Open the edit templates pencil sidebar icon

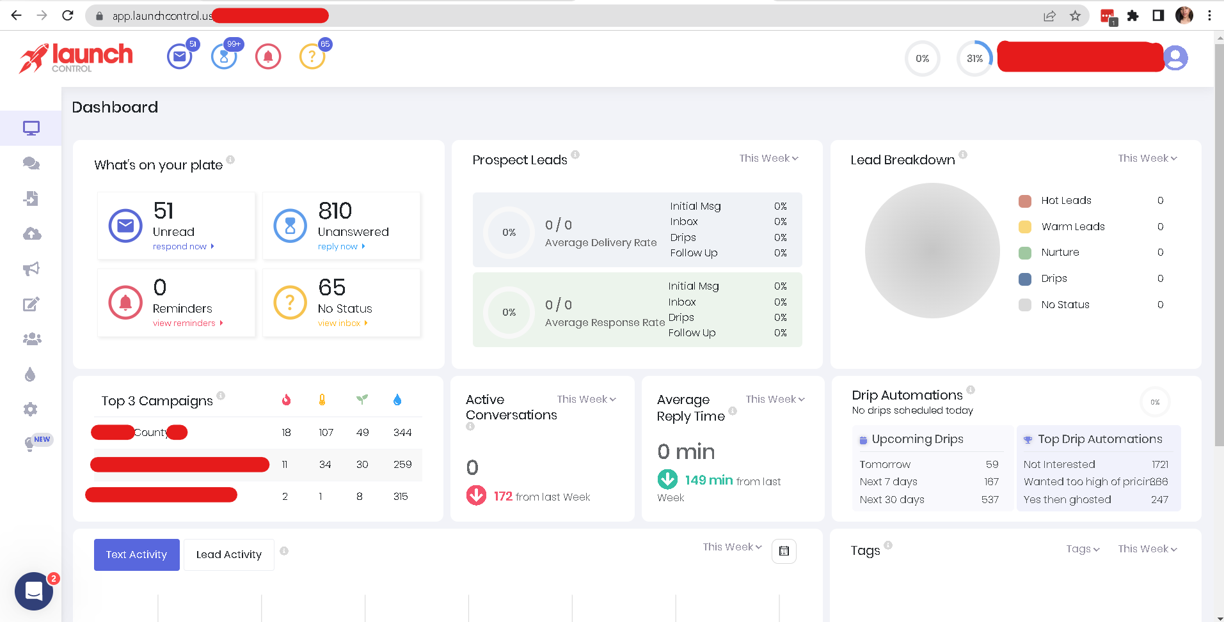(x=31, y=304)
